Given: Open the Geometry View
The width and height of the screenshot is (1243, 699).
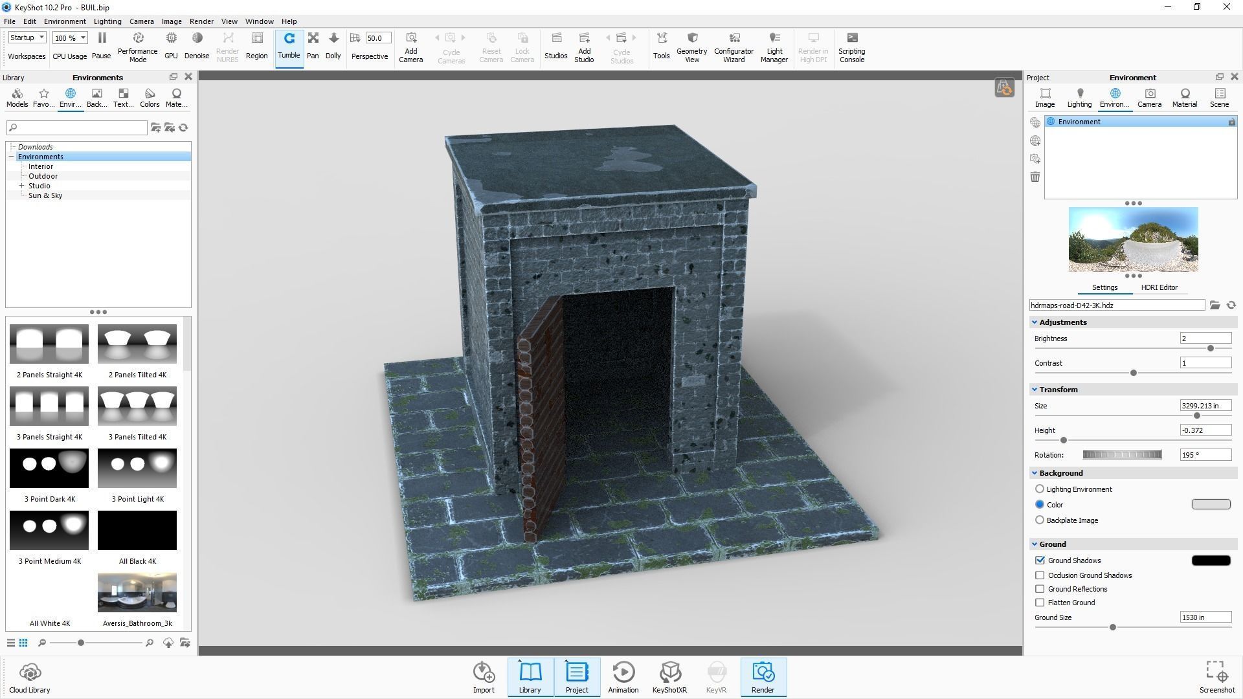Looking at the screenshot, I should (x=691, y=46).
